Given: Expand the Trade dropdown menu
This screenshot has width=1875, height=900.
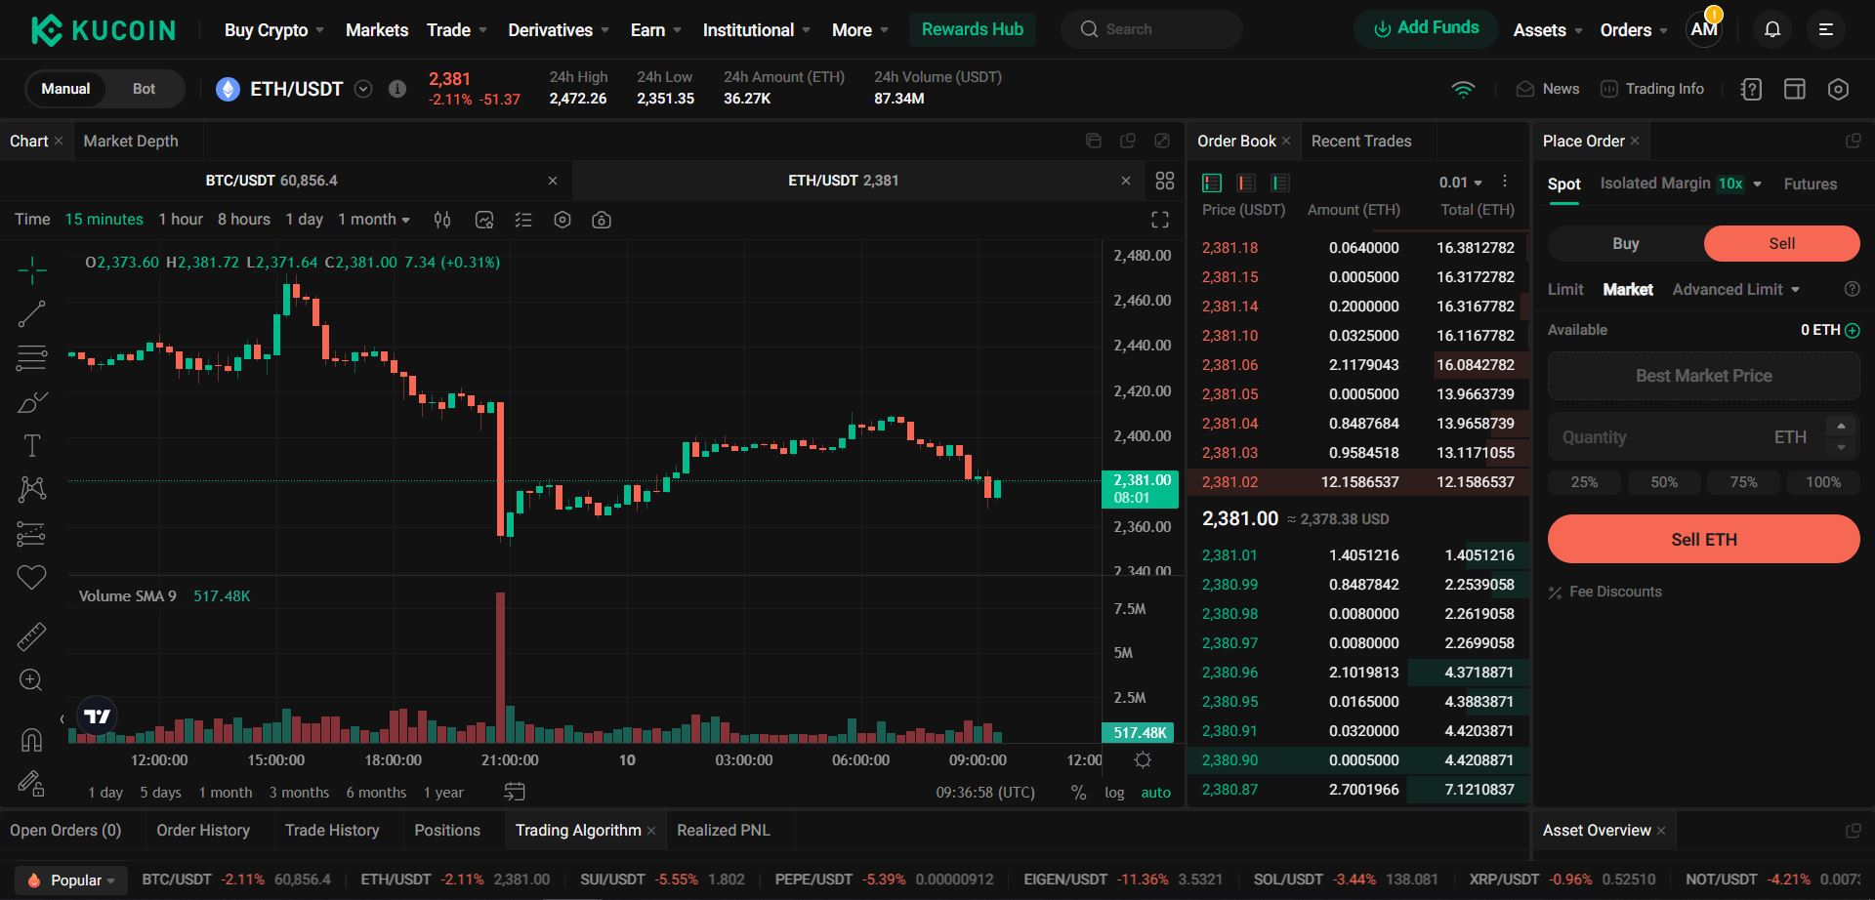Looking at the screenshot, I should pos(457,30).
